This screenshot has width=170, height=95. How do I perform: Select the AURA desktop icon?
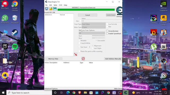tap(154, 19)
